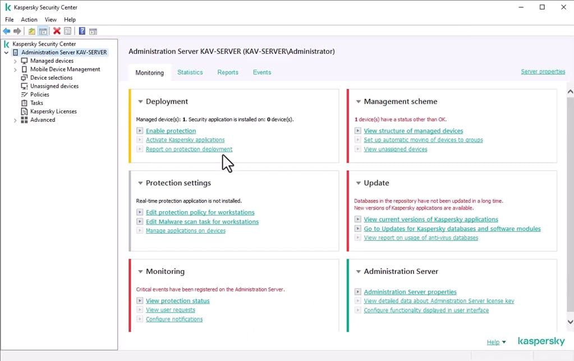
Task: Expand the Managed devices tree node
Action: point(15,61)
